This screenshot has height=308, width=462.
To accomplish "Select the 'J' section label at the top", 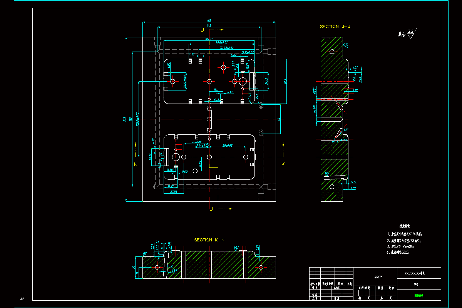I will pyautogui.click(x=202, y=30).
